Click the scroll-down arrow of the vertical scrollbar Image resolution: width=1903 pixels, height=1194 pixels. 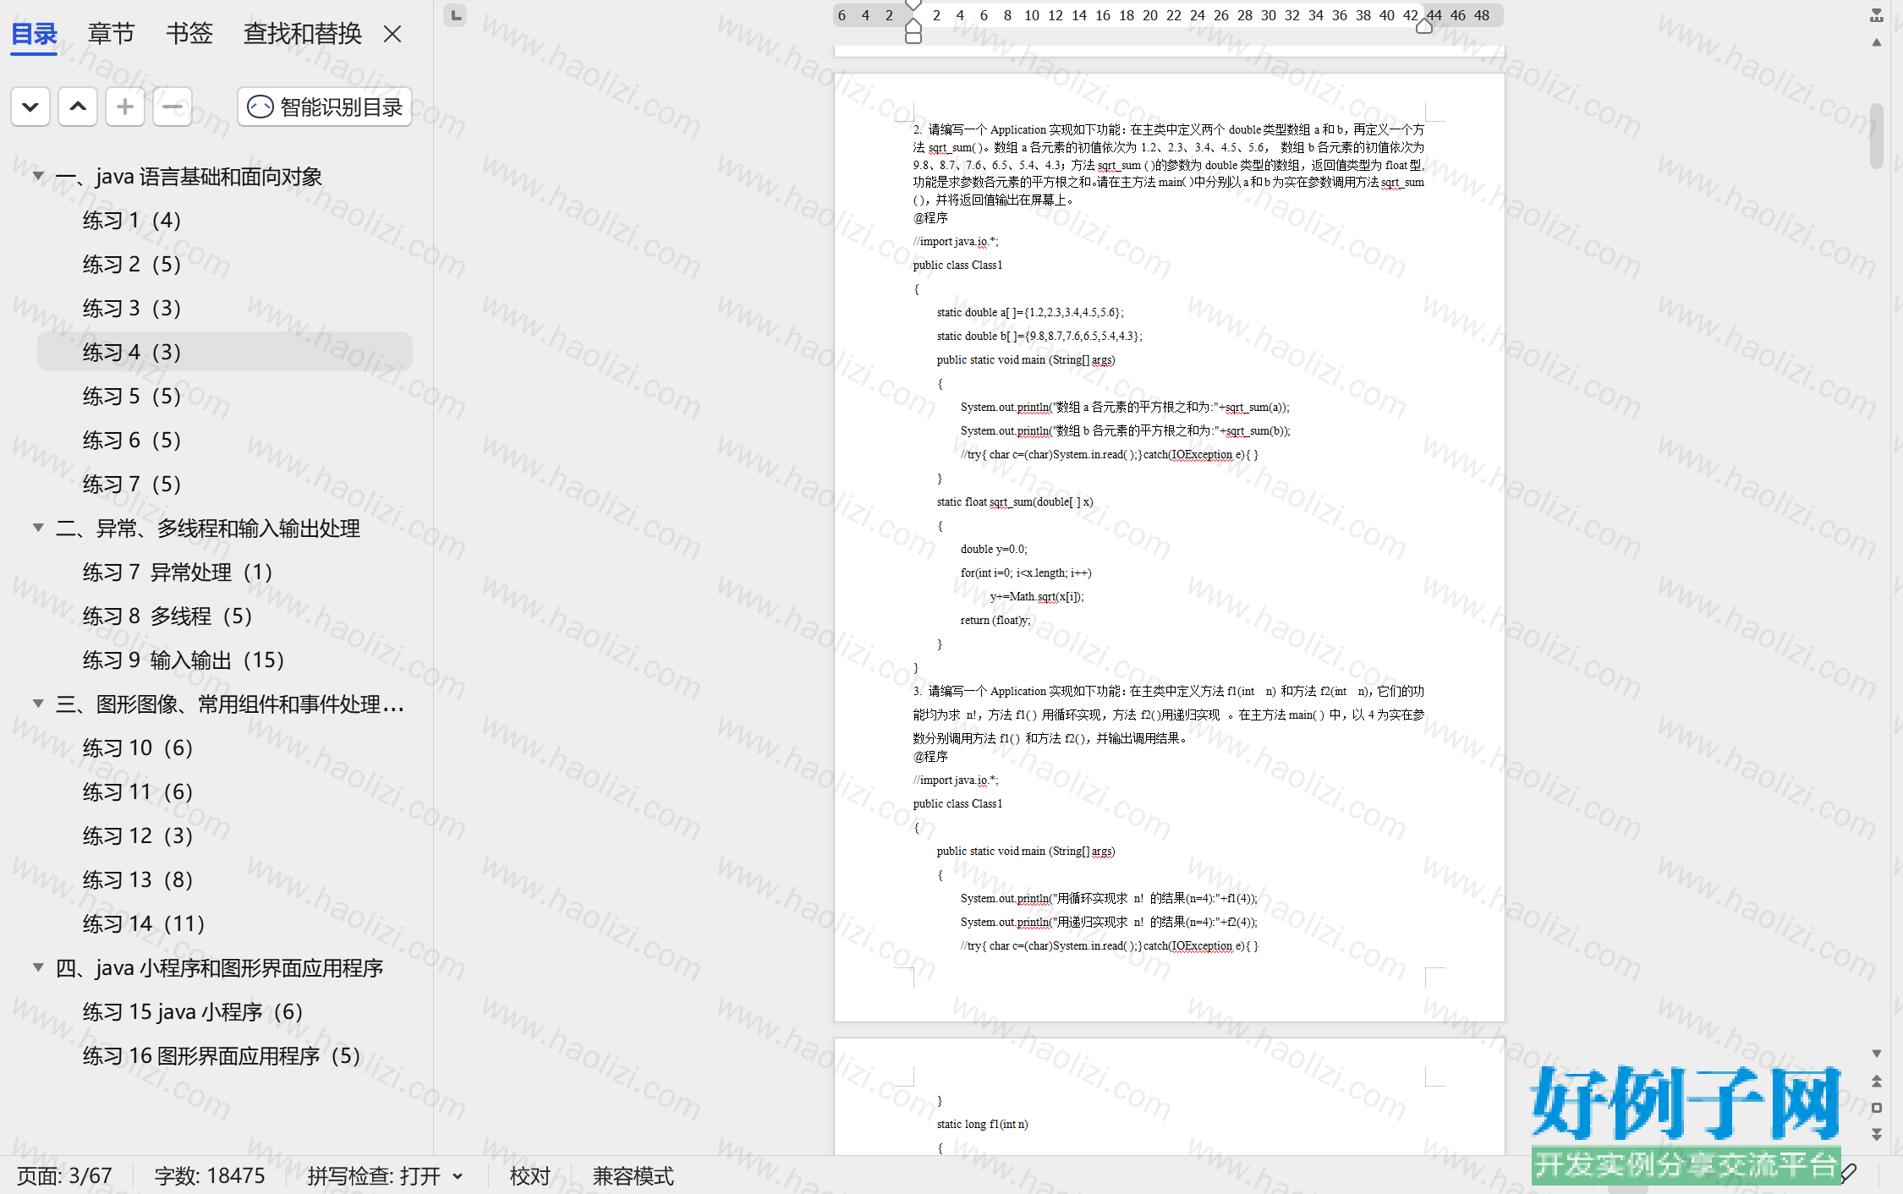1877,1054
